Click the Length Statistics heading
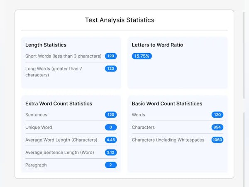Viewport: 249px width, 187px height. pos(46,45)
